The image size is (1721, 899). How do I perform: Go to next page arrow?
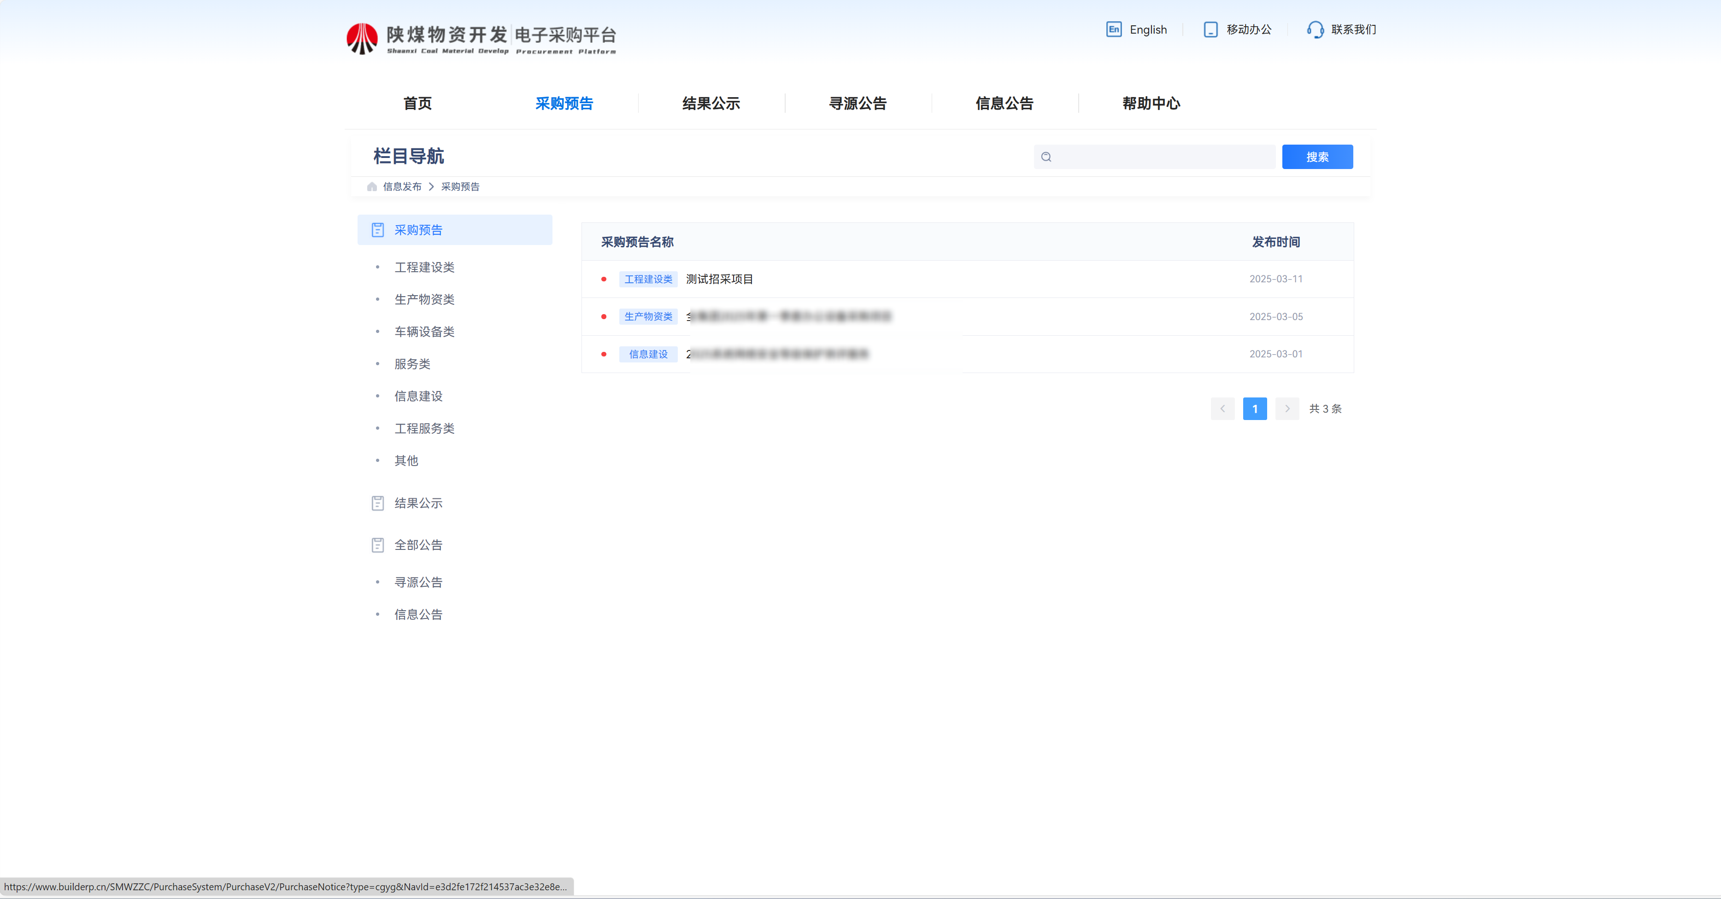click(x=1287, y=409)
